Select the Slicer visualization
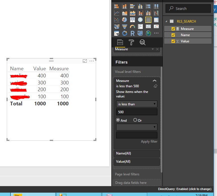 click(x=116, y=33)
